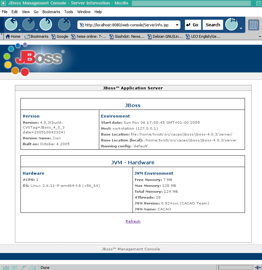Click the 'Total Memory: 124 MB' text
This screenshot has height=270, width=262.
(156, 191)
